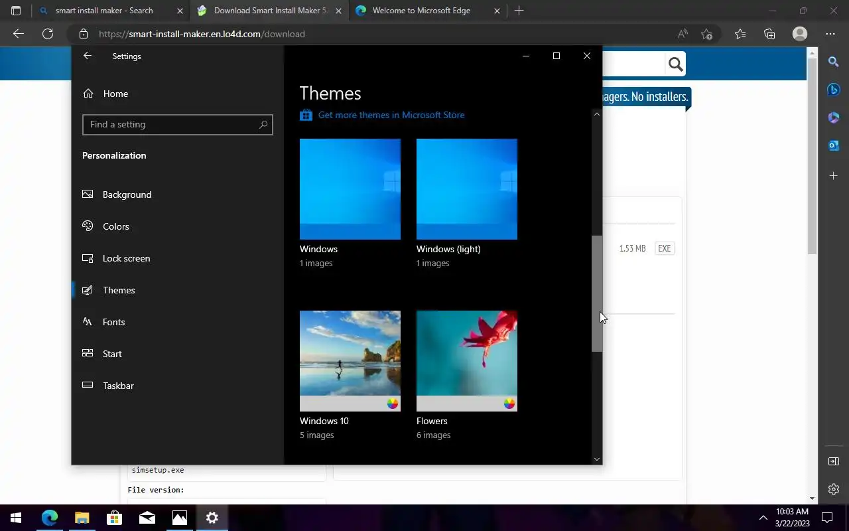Open the Action Center notifications

827,518
